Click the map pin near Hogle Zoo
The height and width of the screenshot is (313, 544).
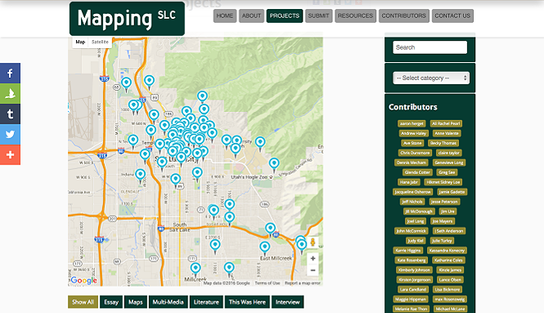pos(274,164)
